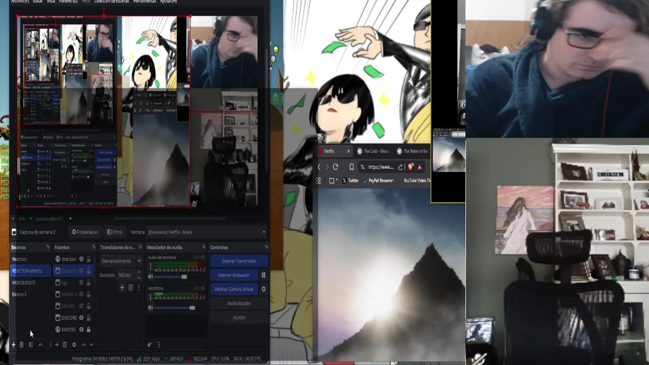This screenshot has height=365, width=649.
Task: Increase Duración with the up stepper arrow
Action: (139, 273)
